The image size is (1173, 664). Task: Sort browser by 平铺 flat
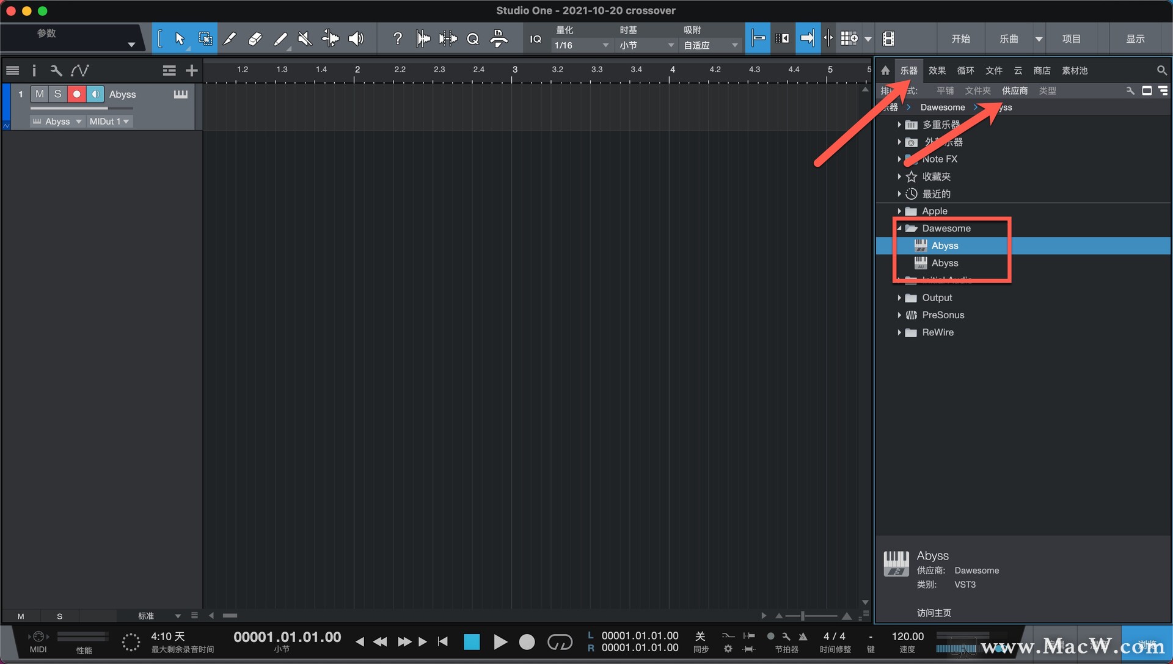tap(945, 90)
